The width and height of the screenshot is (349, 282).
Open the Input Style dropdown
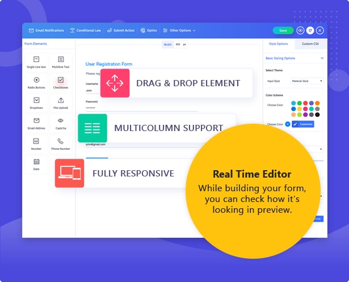point(307,81)
